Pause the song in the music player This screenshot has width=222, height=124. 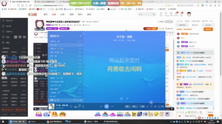[106, 107]
